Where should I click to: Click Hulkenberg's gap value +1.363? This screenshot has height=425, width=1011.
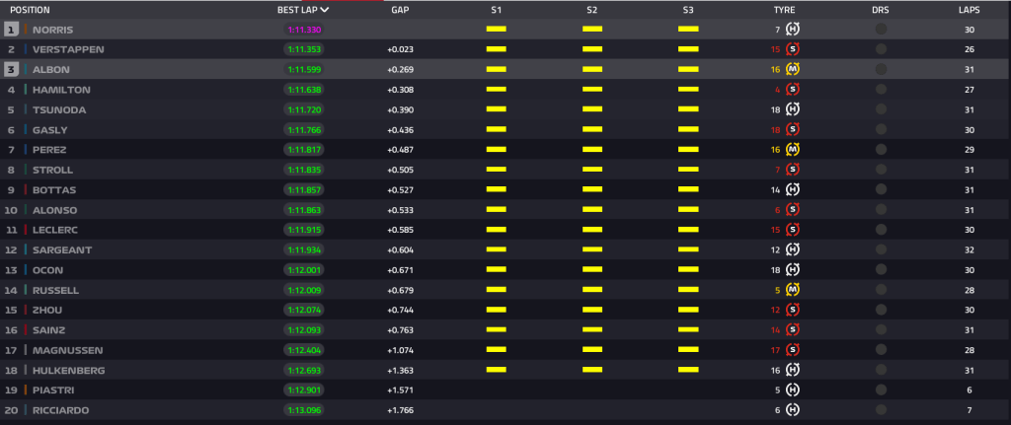pyautogui.click(x=401, y=370)
